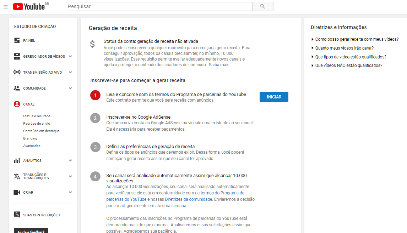The height and width of the screenshot is (233, 407).
Task: Click the INICIAR button
Action: 274,97
